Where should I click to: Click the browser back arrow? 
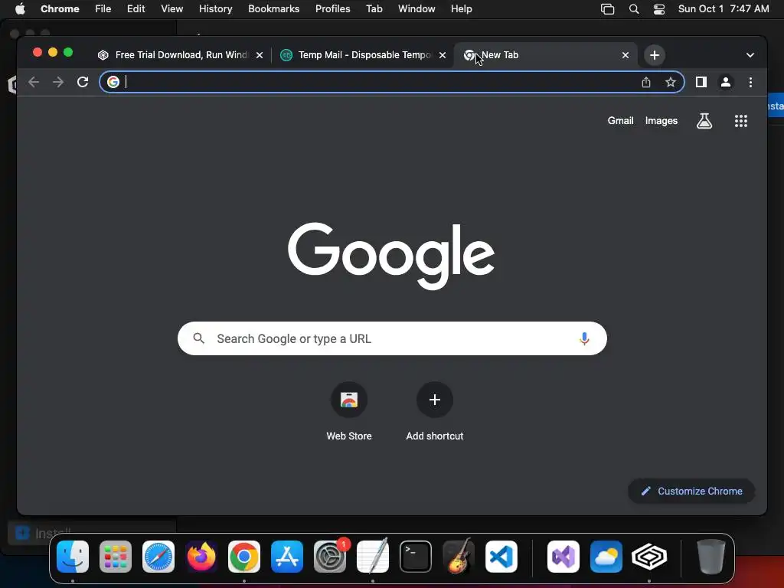tap(34, 82)
